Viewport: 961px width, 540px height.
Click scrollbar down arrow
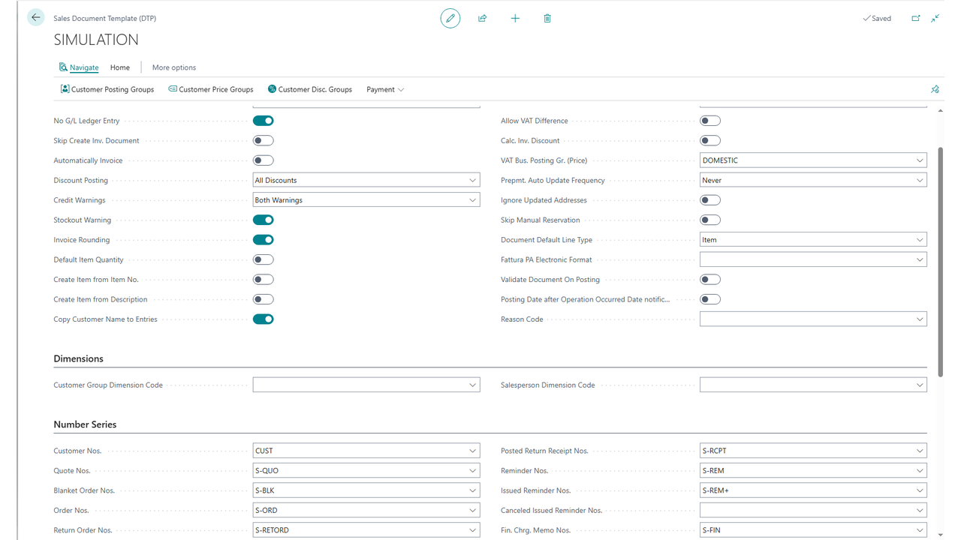[x=941, y=535]
